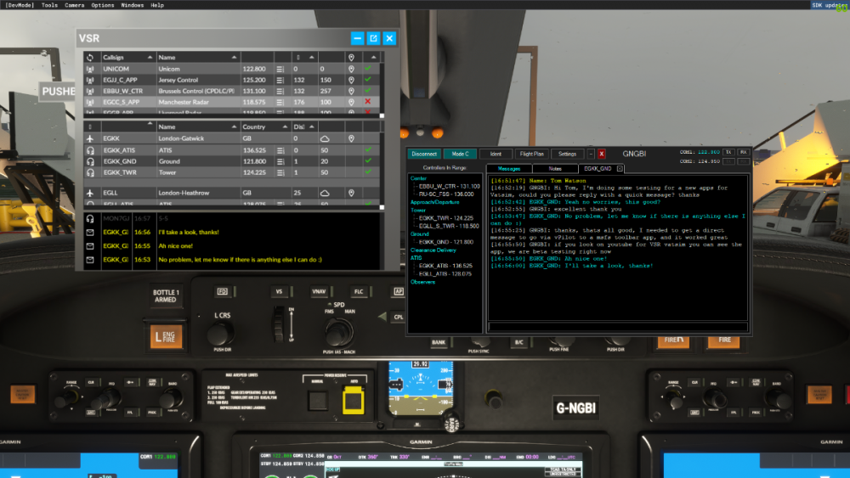Open the Flight Plan button in vPilot

(531, 155)
